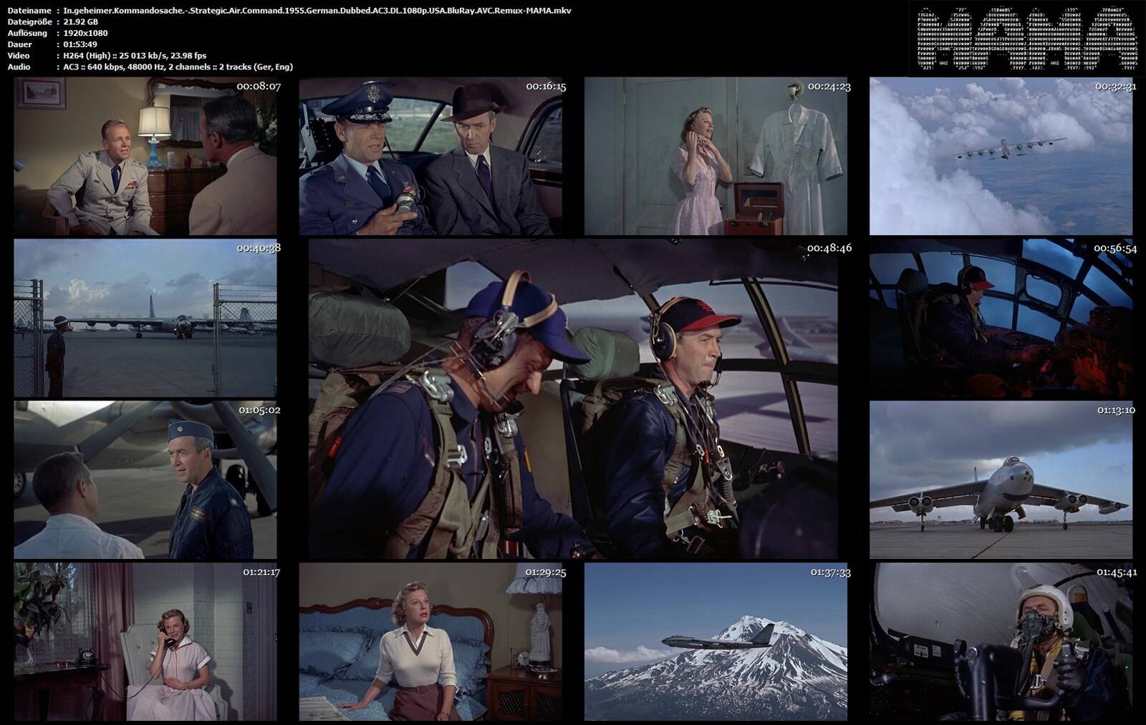Select the thumbnail stamped 00:24:23
The width and height of the screenshot is (1146, 725).
[716, 157]
